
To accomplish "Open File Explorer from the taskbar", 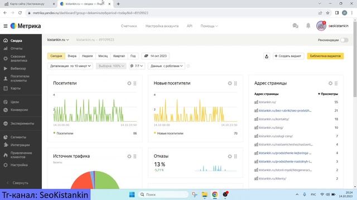I will [x=205, y=194].
